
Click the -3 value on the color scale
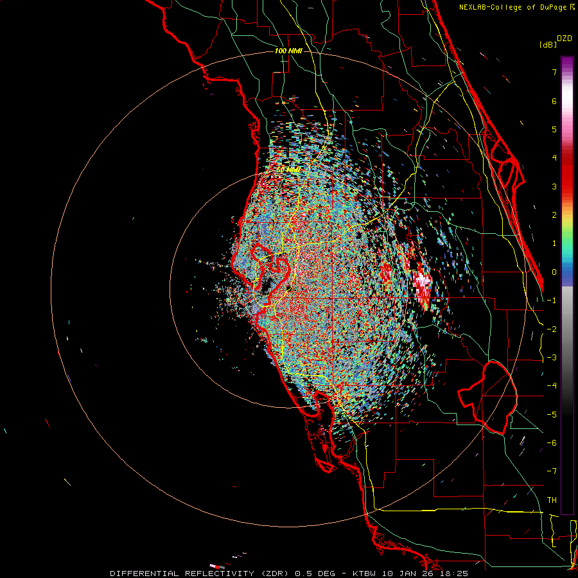(552, 358)
